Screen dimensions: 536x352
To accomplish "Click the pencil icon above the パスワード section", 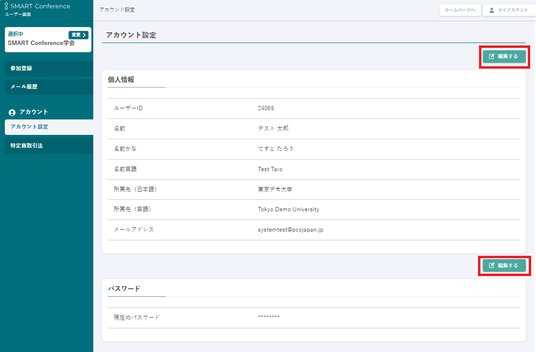I will pyautogui.click(x=492, y=265).
